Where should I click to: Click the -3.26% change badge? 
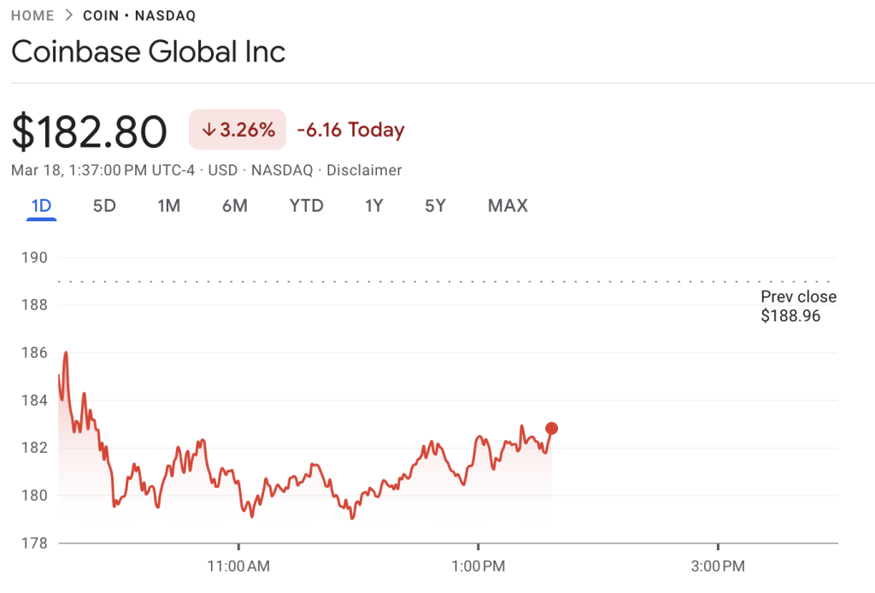pos(238,131)
